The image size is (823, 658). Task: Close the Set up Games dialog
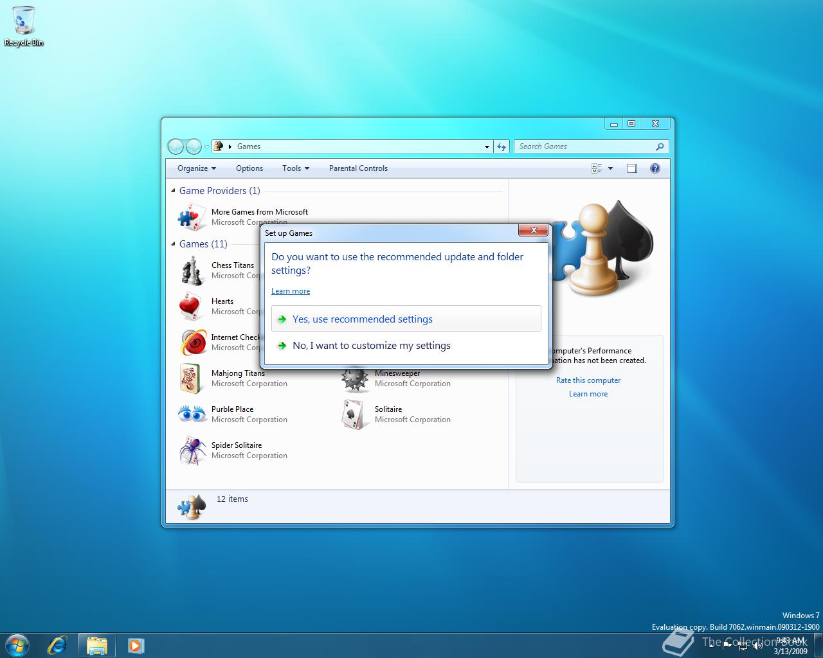click(x=534, y=230)
